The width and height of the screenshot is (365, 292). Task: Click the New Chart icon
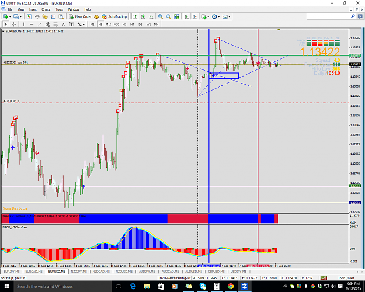click(x=5, y=16)
